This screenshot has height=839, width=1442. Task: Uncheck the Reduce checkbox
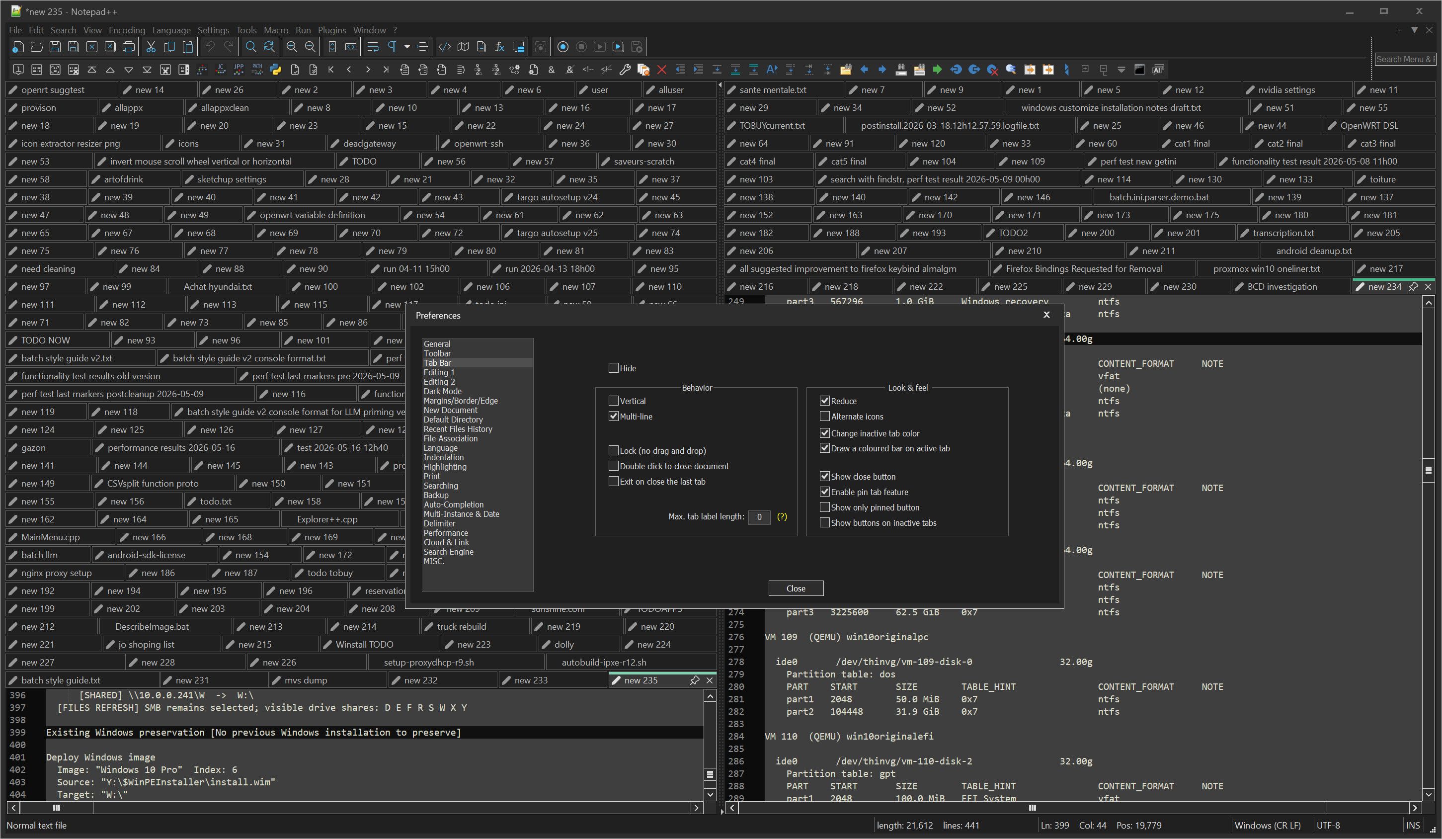824,401
